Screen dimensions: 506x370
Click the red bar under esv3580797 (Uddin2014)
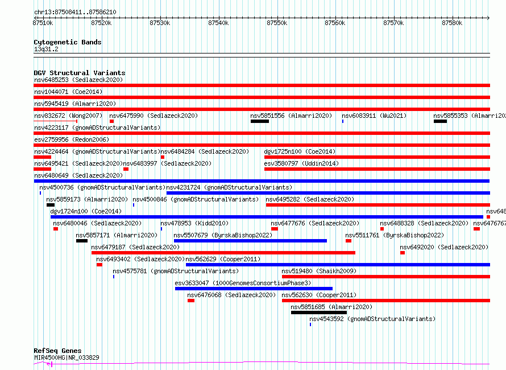[x=377, y=169]
